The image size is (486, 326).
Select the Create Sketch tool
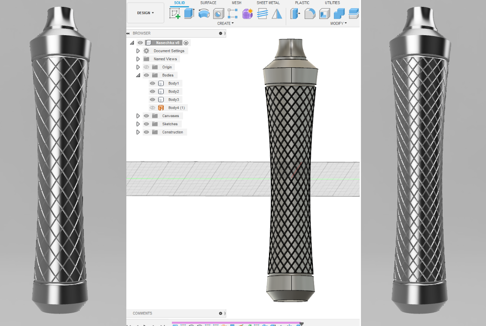tap(175, 14)
